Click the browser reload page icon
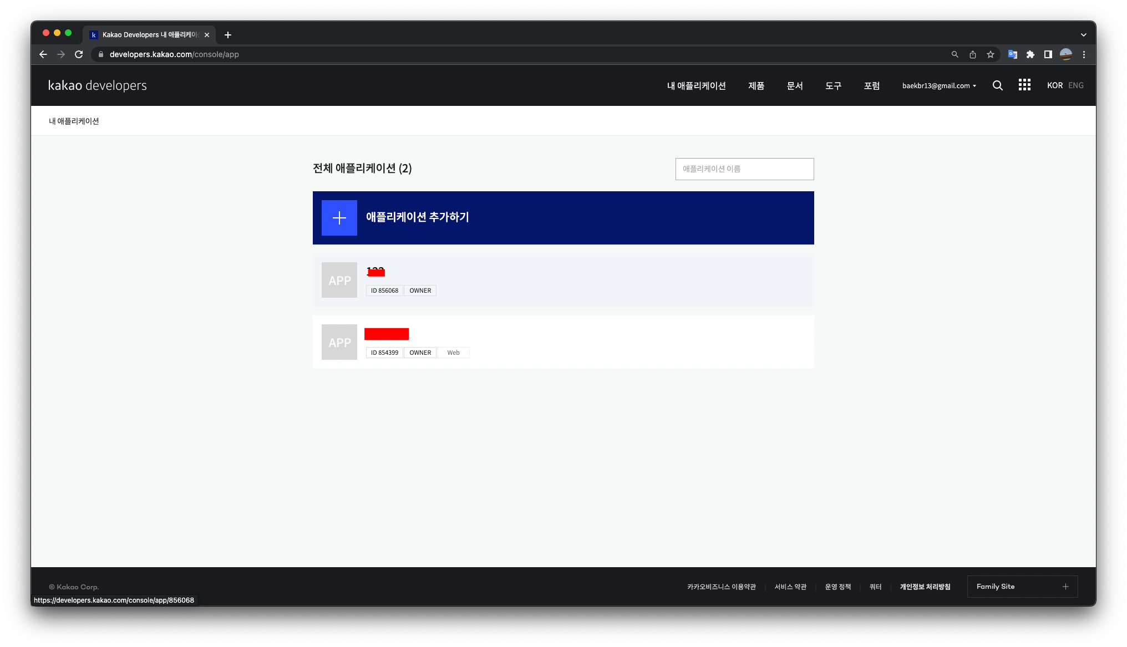Screen dimensions: 1127x647 [79, 54]
